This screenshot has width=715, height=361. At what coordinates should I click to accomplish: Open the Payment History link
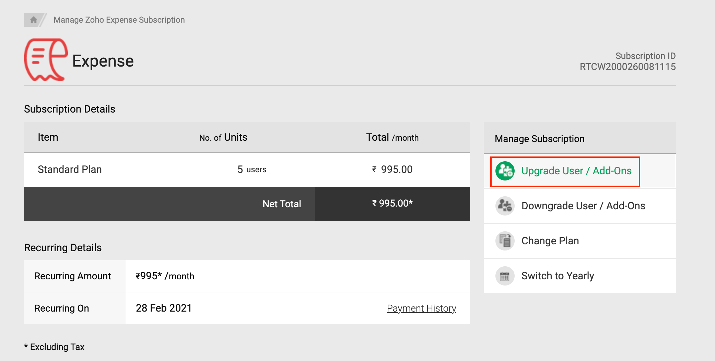point(421,308)
